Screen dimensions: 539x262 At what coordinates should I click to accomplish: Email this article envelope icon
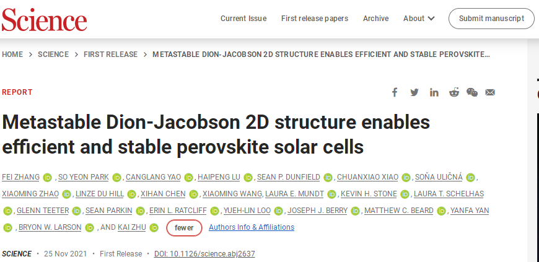pos(490,92)
